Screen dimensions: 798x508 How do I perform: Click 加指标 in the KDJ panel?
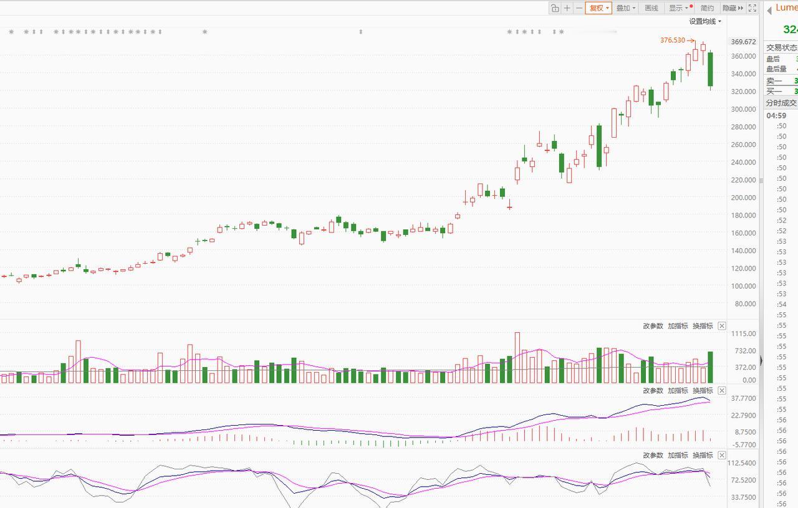pos(678,456)
